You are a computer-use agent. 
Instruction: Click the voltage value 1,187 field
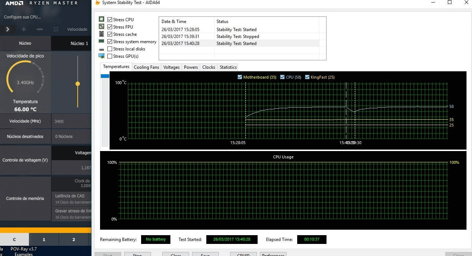(71, 167)
